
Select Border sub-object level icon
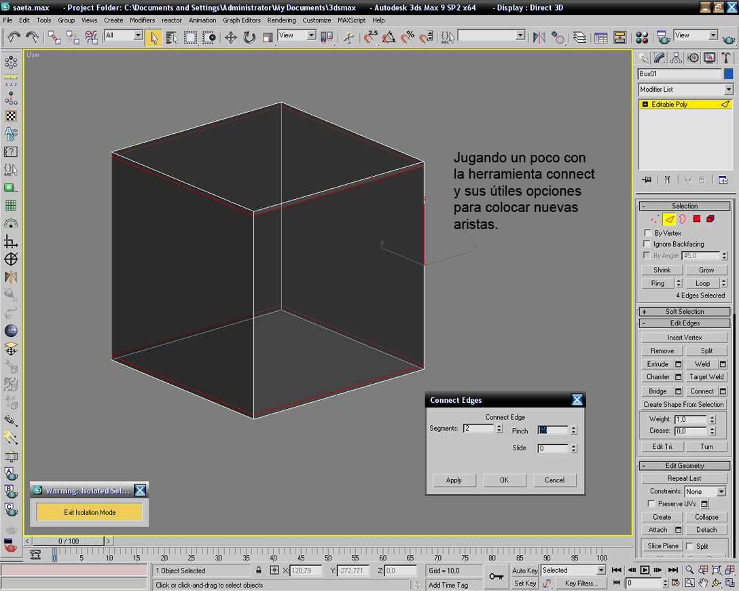[683, 219]
